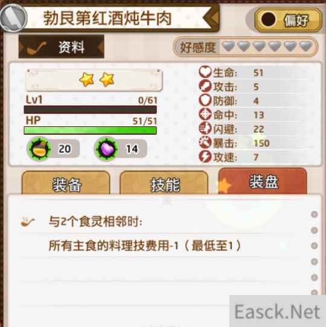
Task: Click the purple gem icon showing 14
Action: point(107,149)
